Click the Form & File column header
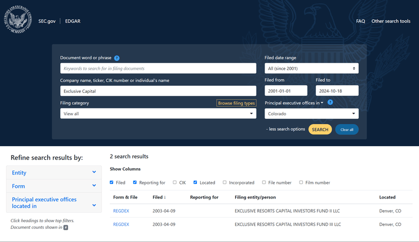Image resolution: width=419 pixels, height=242 pixels. coord(125,197)
